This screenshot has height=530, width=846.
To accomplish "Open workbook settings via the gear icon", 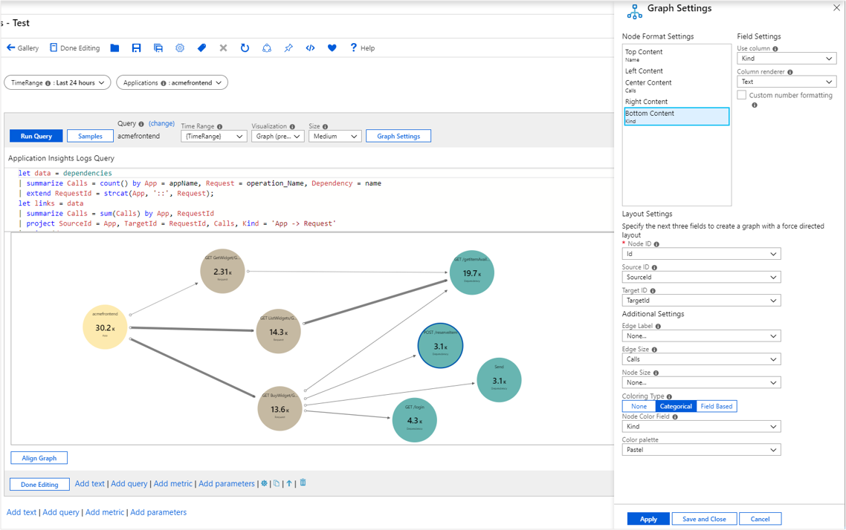I will [180, 48].
